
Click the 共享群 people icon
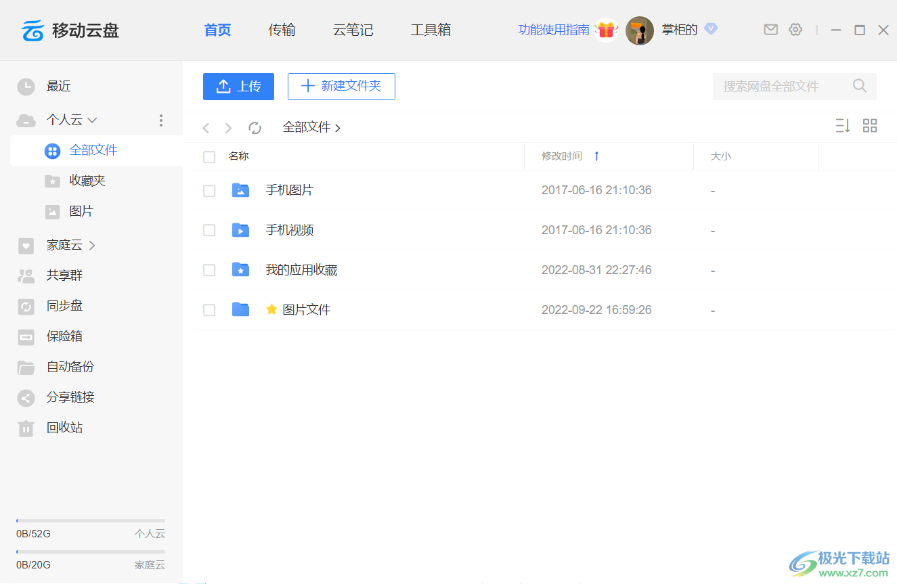(26, 276)
